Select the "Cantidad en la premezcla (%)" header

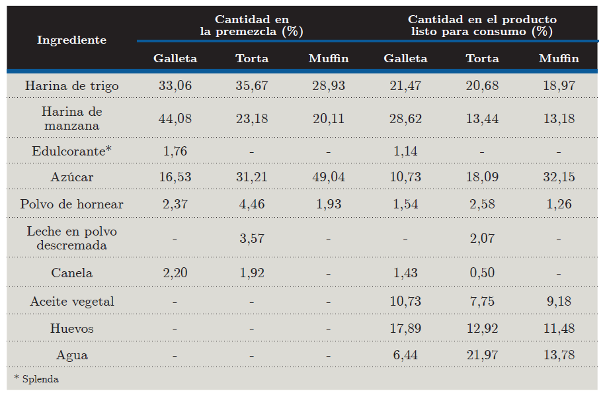click(251, 26)
